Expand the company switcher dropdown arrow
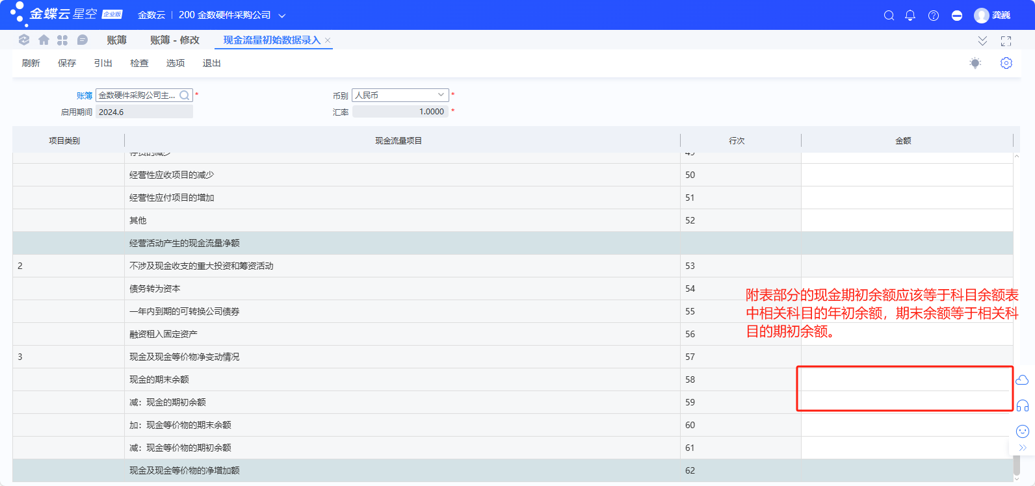The image size is (1035, 486). [x=282, y=16]
